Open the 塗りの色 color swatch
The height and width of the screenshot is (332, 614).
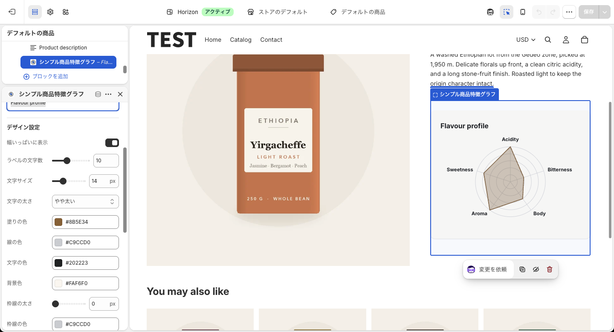click(58, 222)
